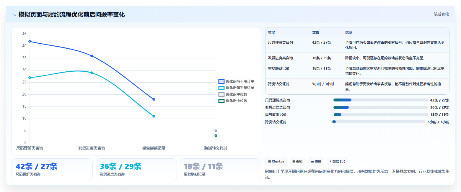Click the 42条 / 27条 table data cell
This screenshot has width=461, height=192.
(322, 42)
